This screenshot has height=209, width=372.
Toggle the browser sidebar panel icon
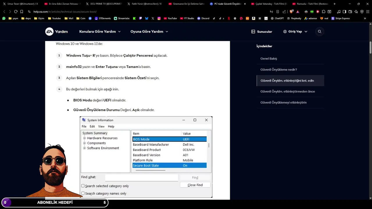(344, 12)
